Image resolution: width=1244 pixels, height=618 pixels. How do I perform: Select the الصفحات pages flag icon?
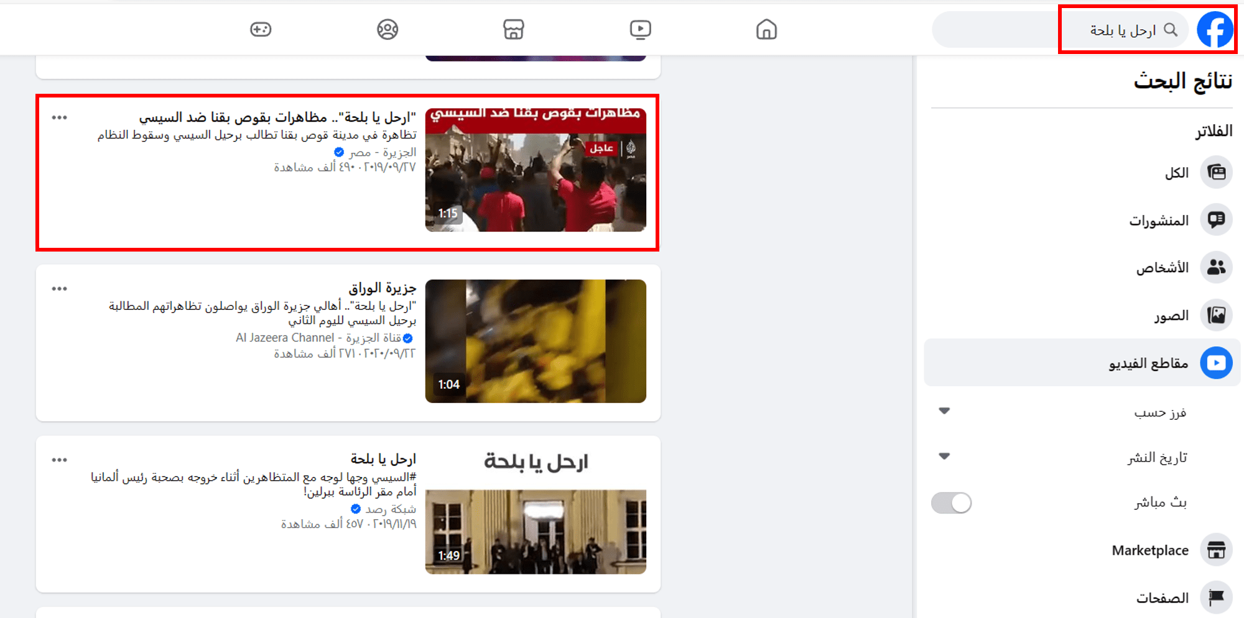pyautogui.click(x=1216, y=598)
